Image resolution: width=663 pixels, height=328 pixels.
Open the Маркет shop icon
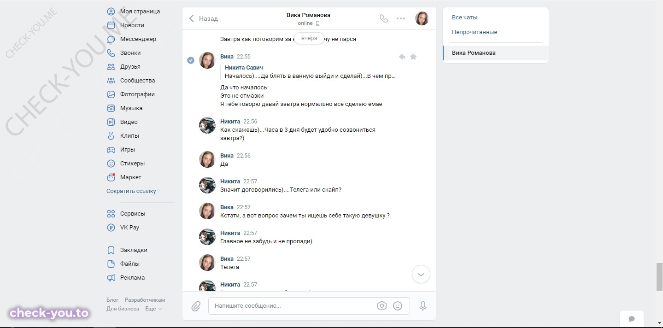[x=111, y=177]
